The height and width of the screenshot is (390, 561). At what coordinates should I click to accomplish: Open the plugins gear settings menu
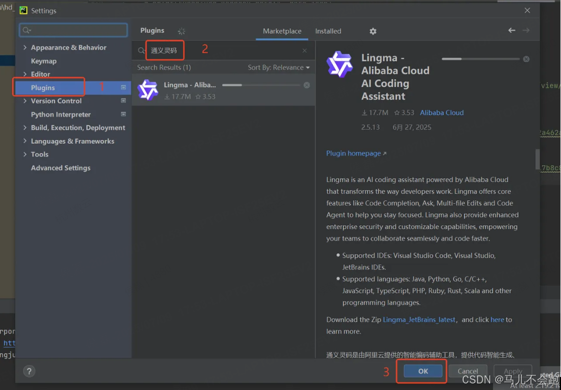pyautogui.click(x=373, y=32)
